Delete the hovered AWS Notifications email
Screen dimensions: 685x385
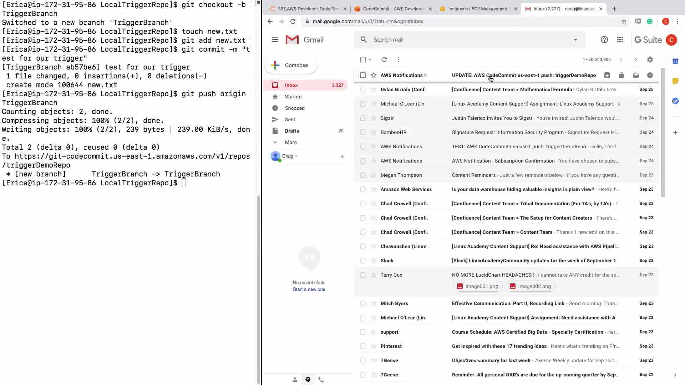(621, 75)
